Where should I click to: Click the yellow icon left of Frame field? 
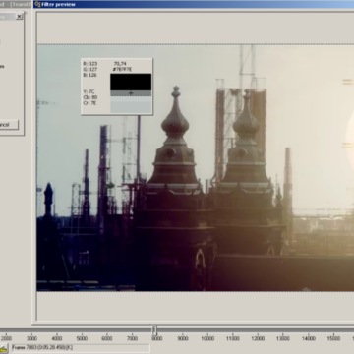pyautogui.click(x=3, y=348)
